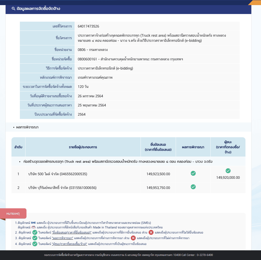This screenshot has height=260, width=261.
Task: Click the magnifier icon beside ข้อมูลผลการจัดซื้อจัดจ้าง
Action: coord(13,8)
